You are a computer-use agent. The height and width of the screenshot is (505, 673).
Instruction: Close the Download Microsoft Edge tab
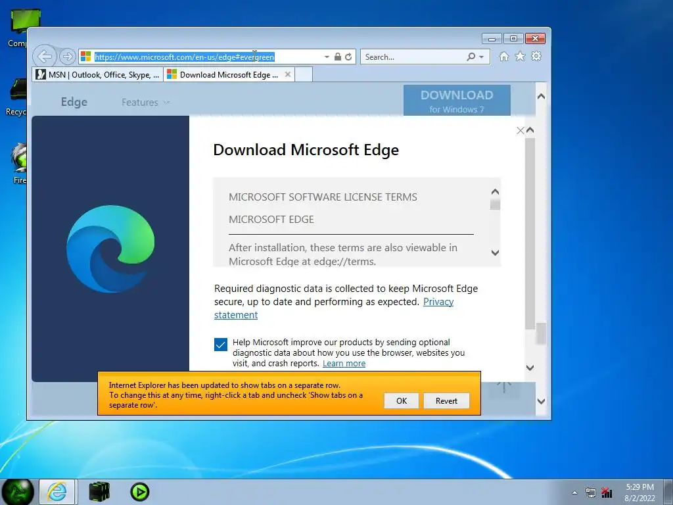(288, 74)
